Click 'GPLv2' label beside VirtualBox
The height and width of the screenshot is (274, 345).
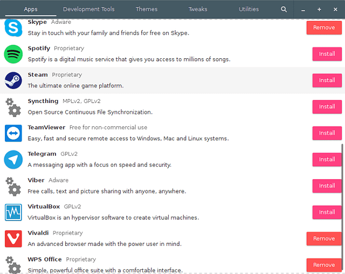tap(72, 207)
